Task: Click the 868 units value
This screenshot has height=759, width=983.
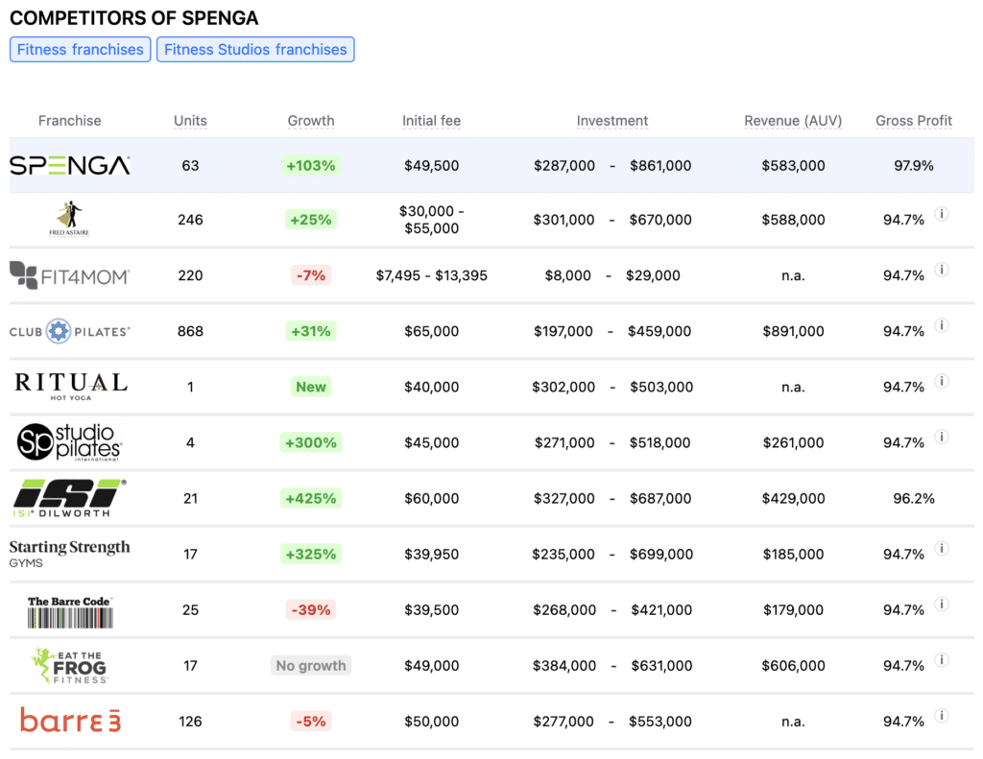Action: [191, 331]
